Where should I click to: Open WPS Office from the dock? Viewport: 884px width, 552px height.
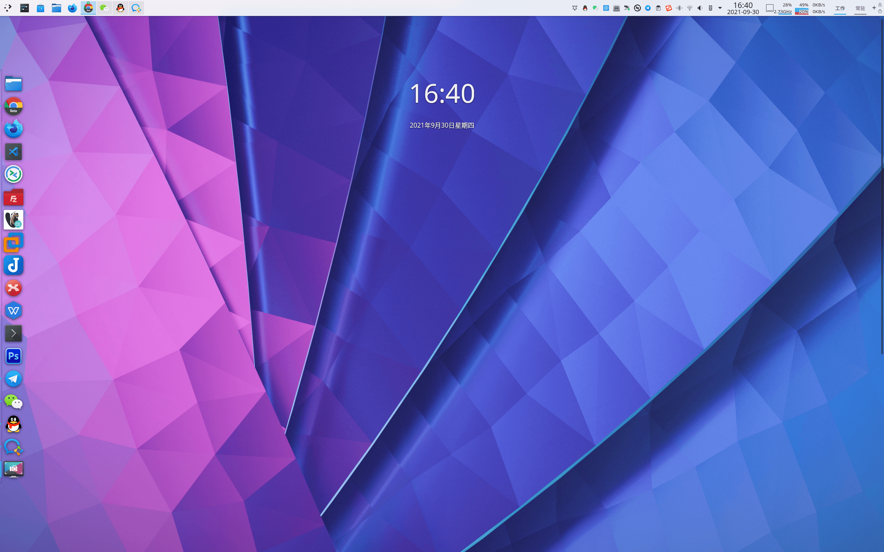[x=14, y=311]
